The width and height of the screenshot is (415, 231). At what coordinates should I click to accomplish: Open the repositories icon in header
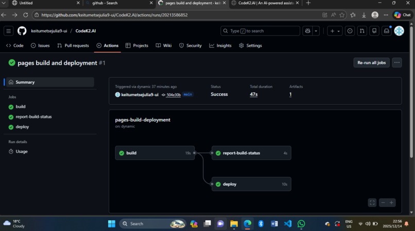point(374,31)
